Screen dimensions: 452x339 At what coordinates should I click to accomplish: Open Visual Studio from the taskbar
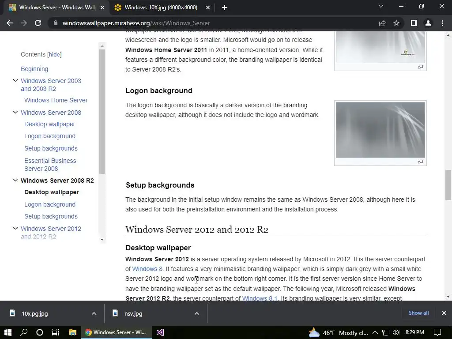[160, 332]
